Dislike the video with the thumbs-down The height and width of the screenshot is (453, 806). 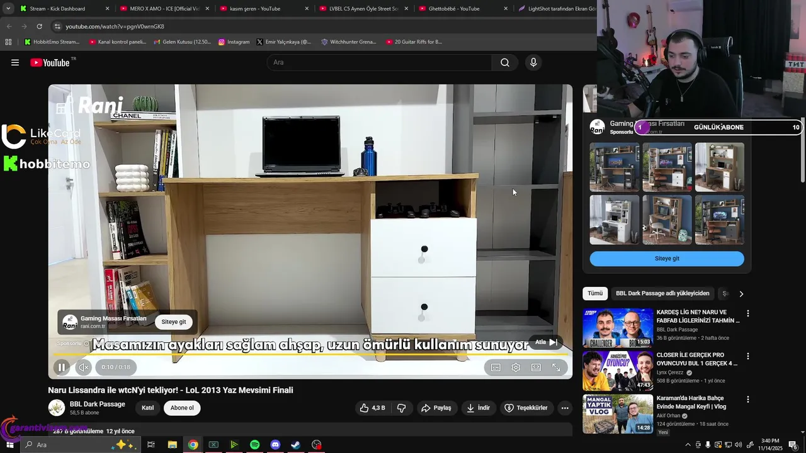[x=401, y=408]
